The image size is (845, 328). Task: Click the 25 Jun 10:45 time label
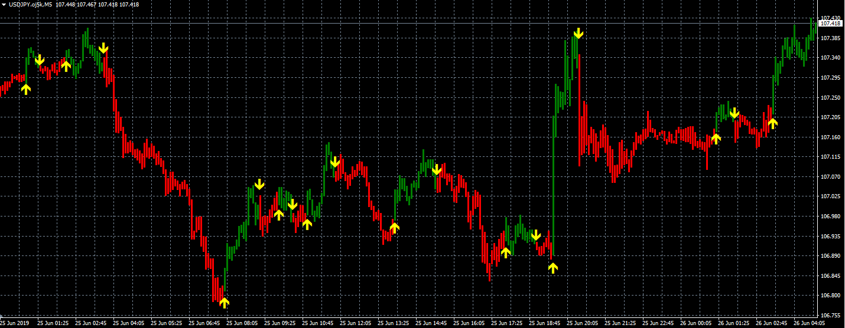[318, 323]
